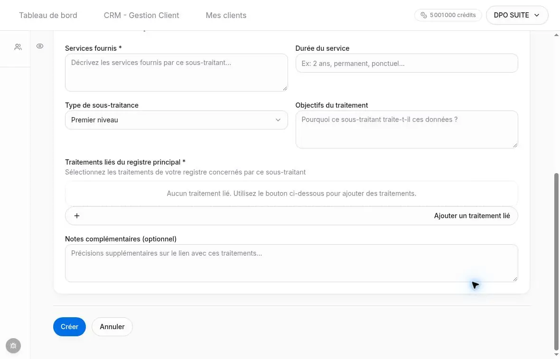Click the Annuler button
The height and width of the screenshot is (359, 560).
pos(112,327)
